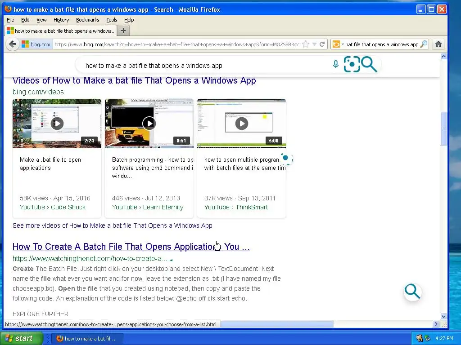Click the taskbar clock 4:27 PM
Image resolution: width=461 pixels, height=345 pixels.
pos(444,338)
